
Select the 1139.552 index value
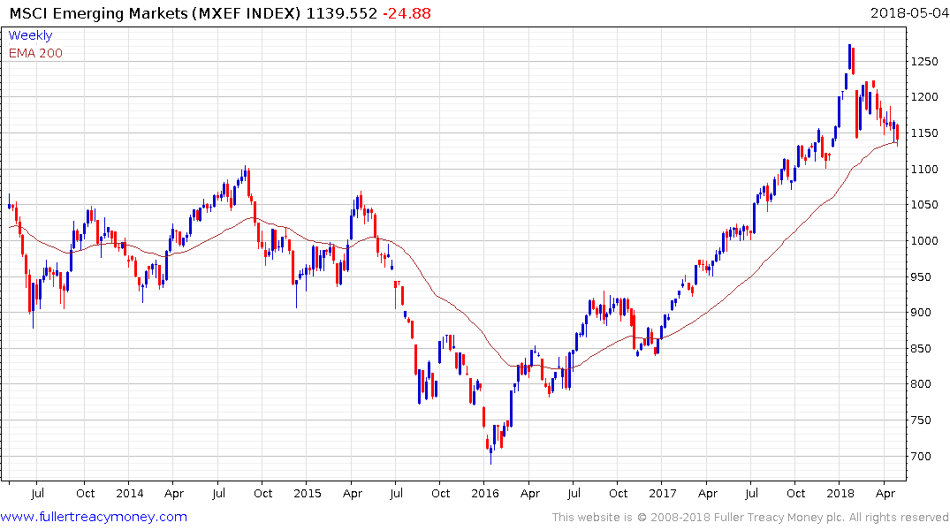click(342, 13)
